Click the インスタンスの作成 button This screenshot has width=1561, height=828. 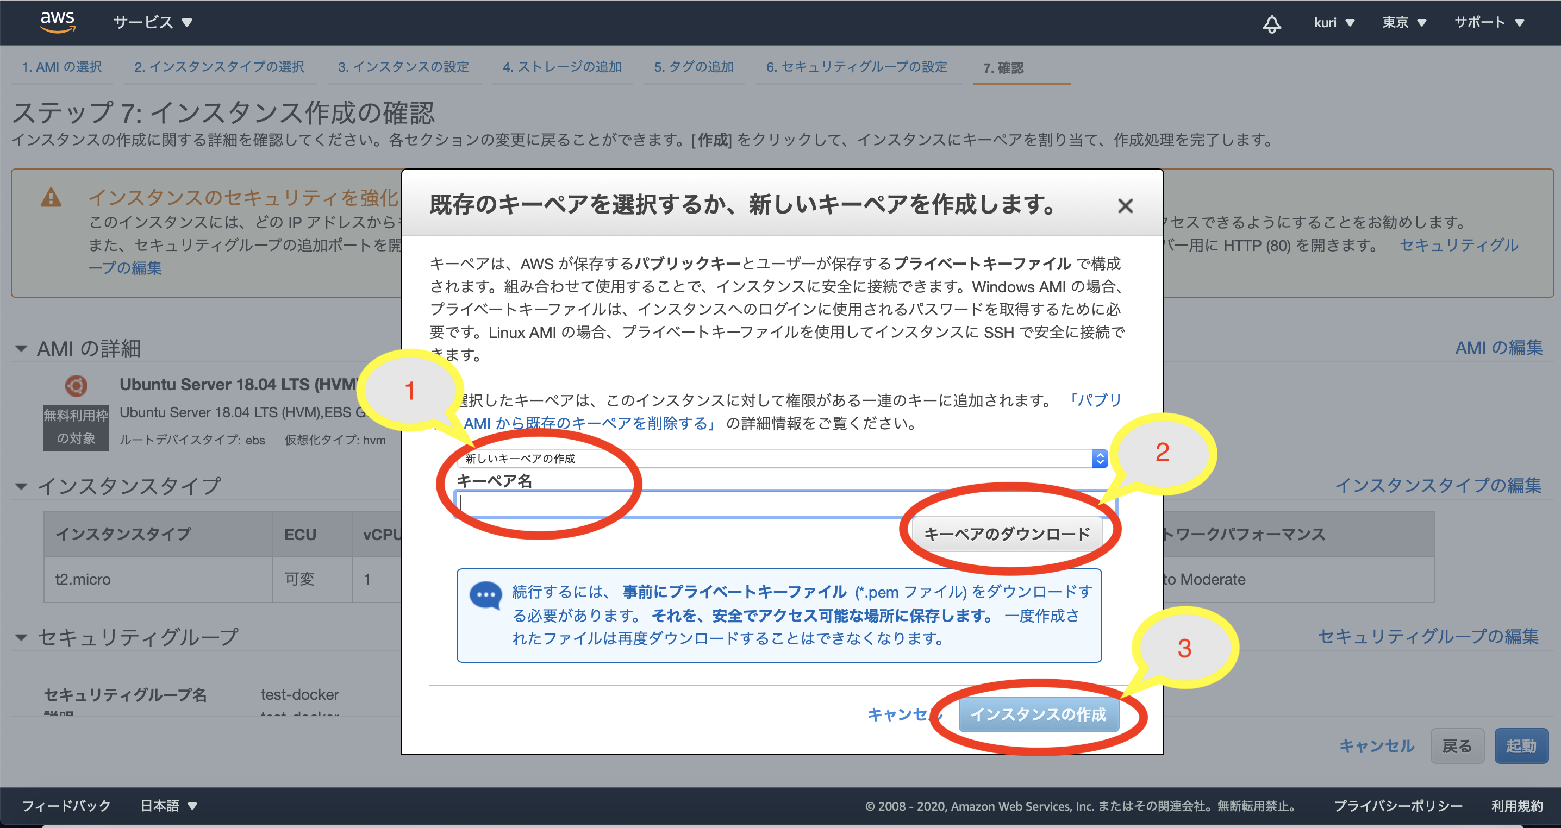point(1038,715)
